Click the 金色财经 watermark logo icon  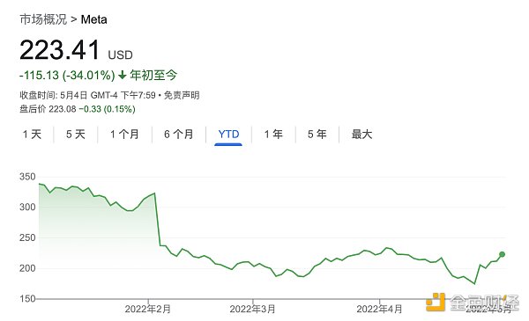click(x=436, y=302)
